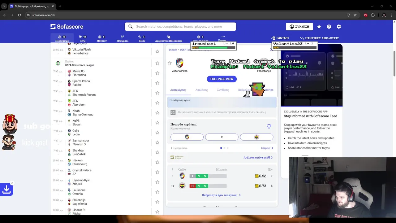This screenshot has height=223, width=396.
Task: Favorite the Crystal Palace vs AZ match
Action: pos(157,172)
